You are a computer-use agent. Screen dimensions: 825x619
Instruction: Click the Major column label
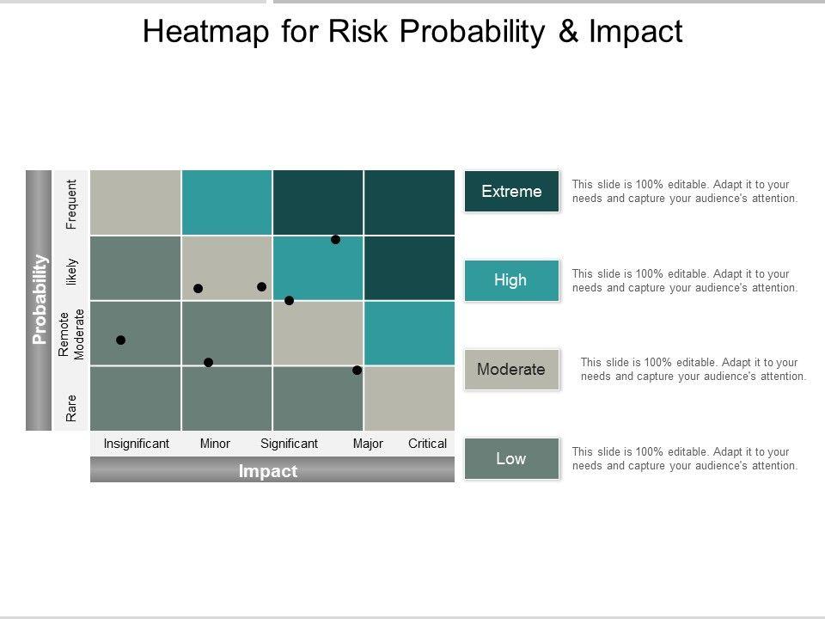coord(368,444)
